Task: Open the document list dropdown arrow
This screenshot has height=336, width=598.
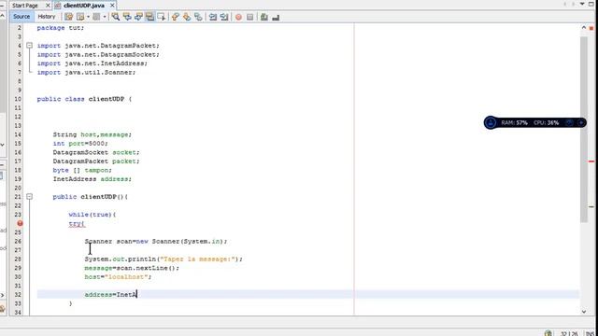Action: pyautogui.click(x=582, y=4)
